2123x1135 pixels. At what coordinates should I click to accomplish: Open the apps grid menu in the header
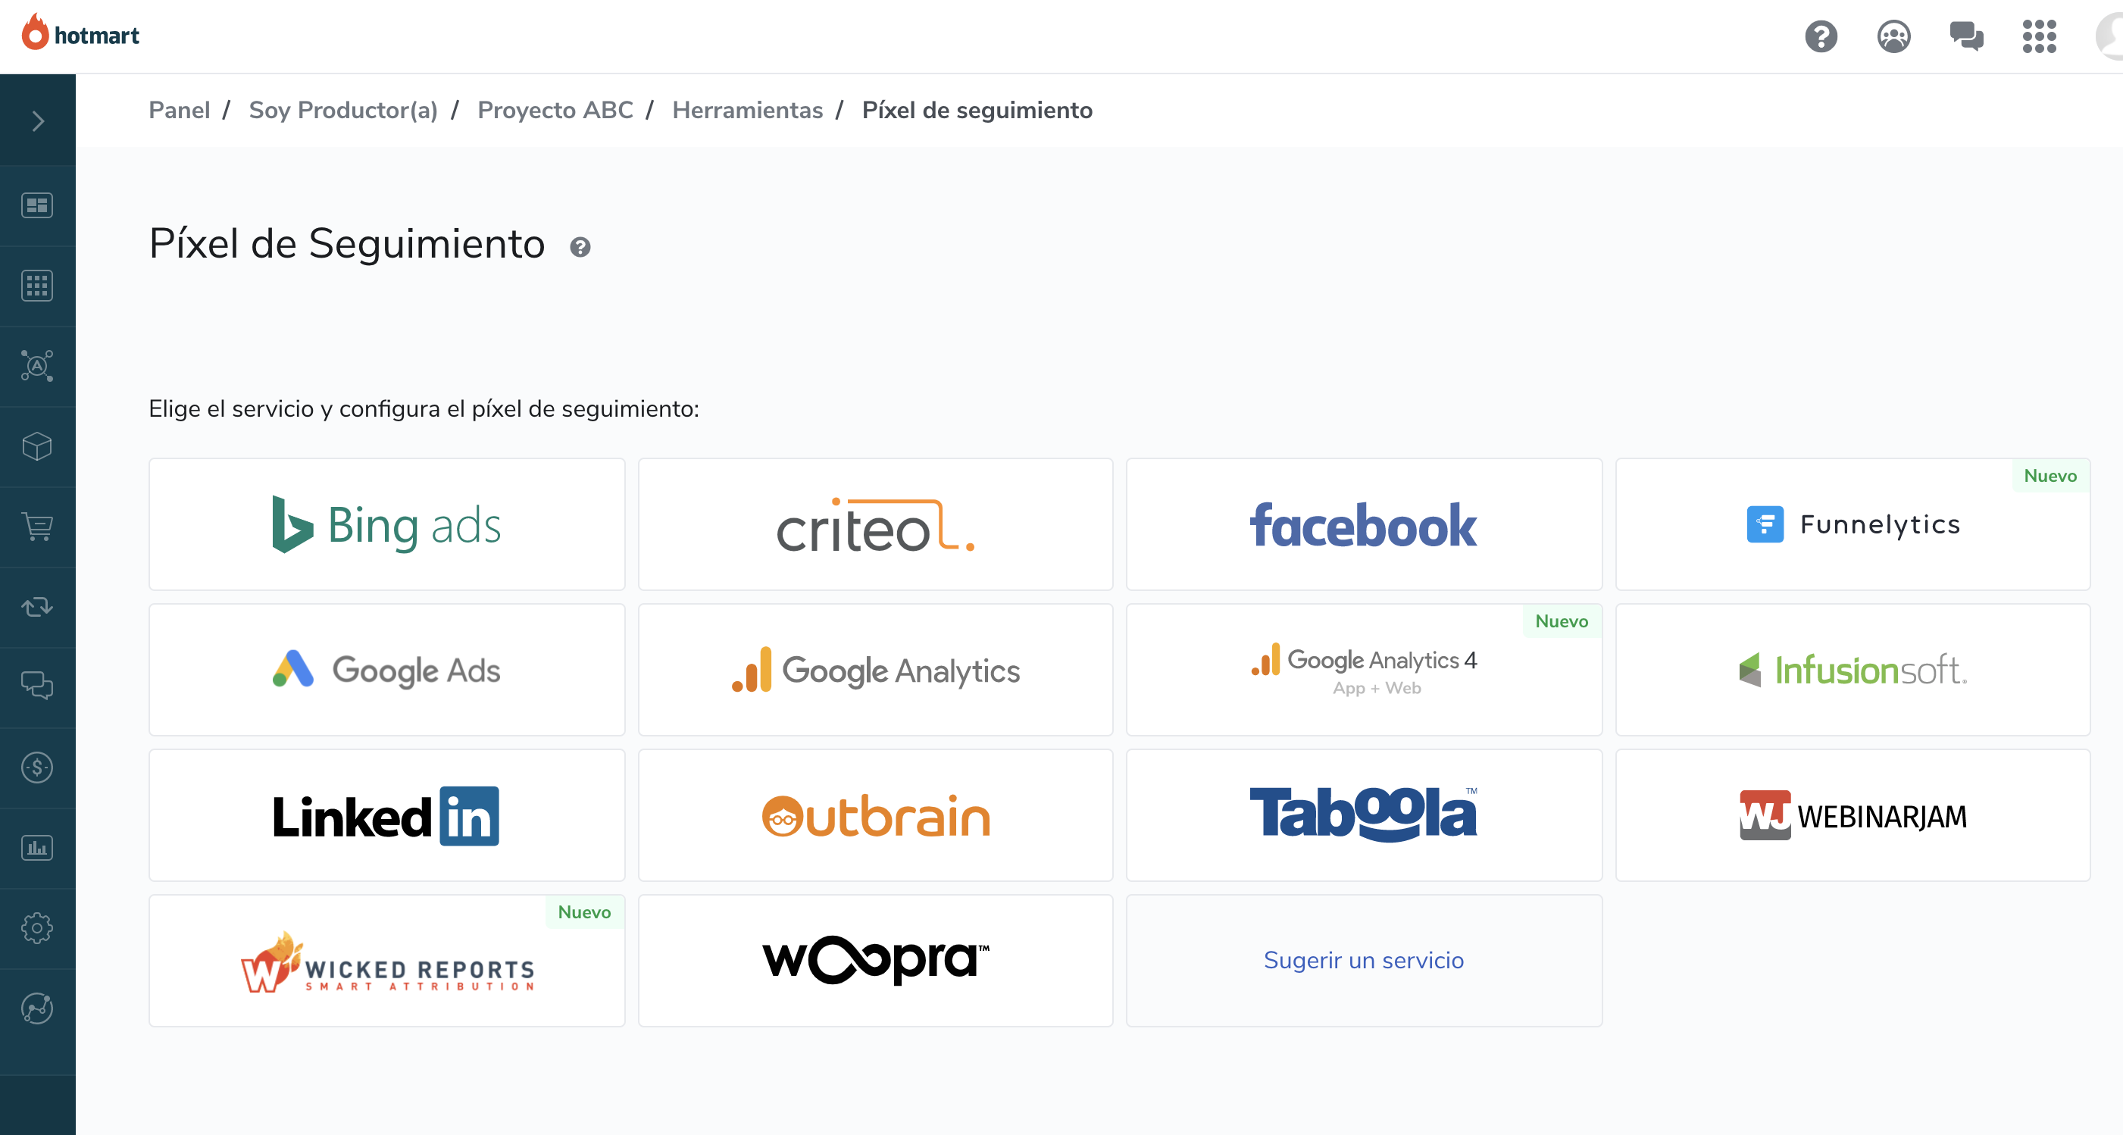(2039, 36)
